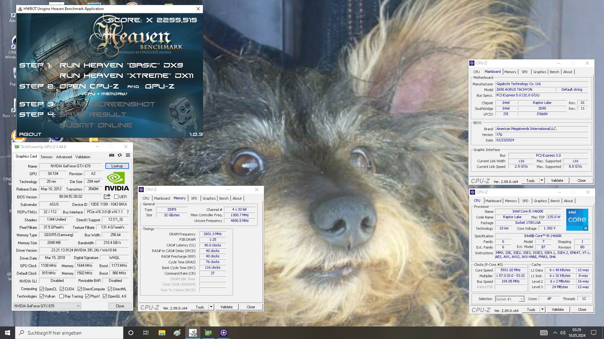The height and width of the screenshot is (339, 604).
Task: Toggle the UEFI checkbox
Action: point(116,197)
